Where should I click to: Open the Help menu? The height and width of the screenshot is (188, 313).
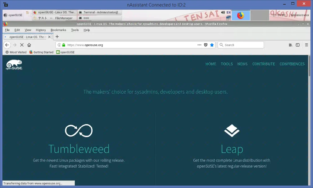[87, 30]
